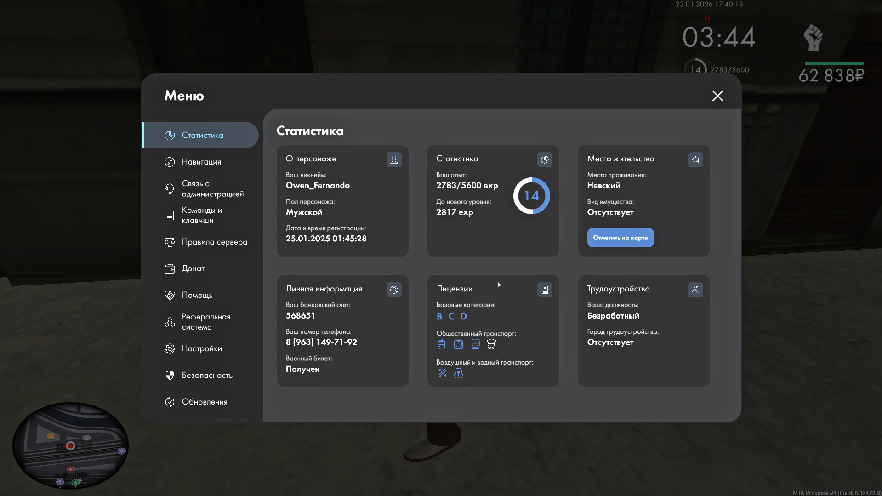The width and height of the screenshot is (882, 496).
Task: Open the Навигация menu section
Action: pyautogui.click(x=201, y=162)
